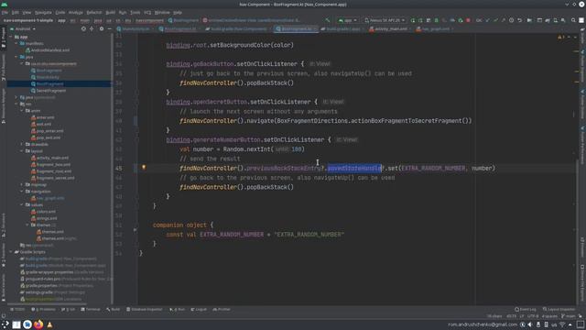Screen dimensions: 586x330
Task: Open the Profiler tool window
Action: click(x=222, y=310)
